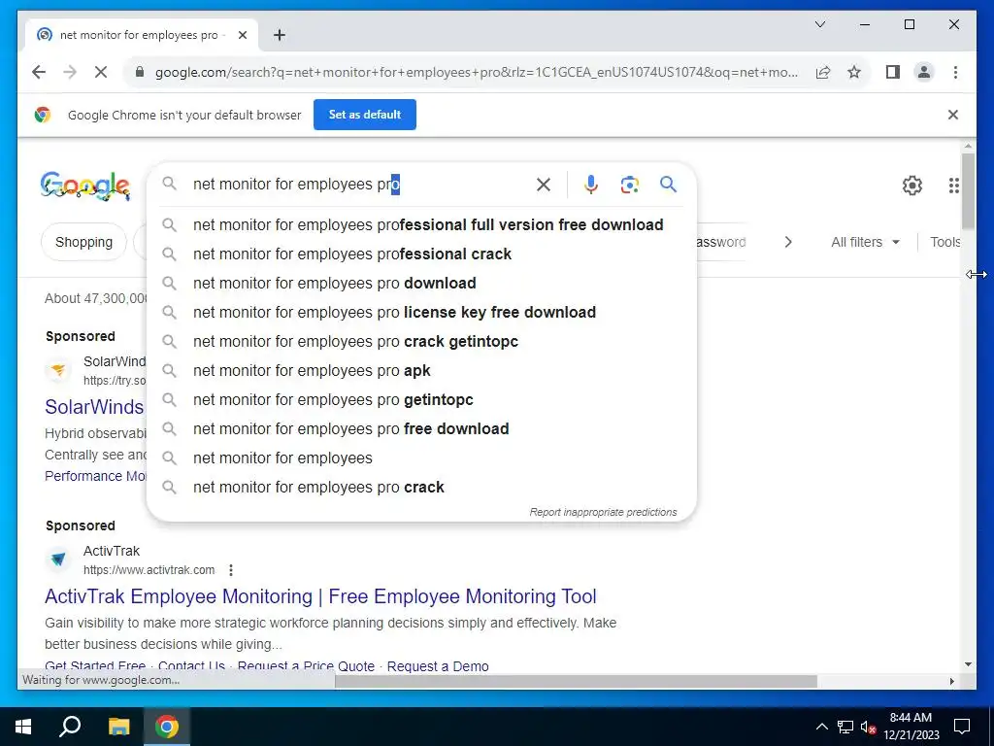Viewport: 994px width, 746px height.
Task: Search by image with Google Lens icon
Action: 629,185
